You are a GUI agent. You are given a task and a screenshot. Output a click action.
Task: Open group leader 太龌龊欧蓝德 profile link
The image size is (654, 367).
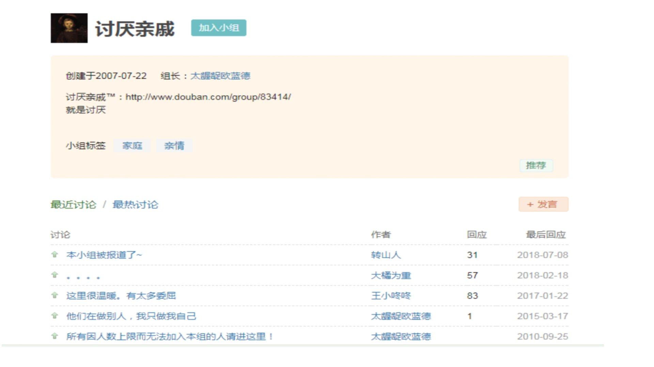point(220,76)
